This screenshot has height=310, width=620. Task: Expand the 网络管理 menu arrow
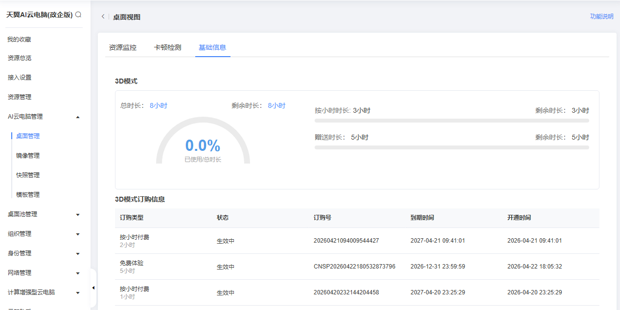point(78,273)
